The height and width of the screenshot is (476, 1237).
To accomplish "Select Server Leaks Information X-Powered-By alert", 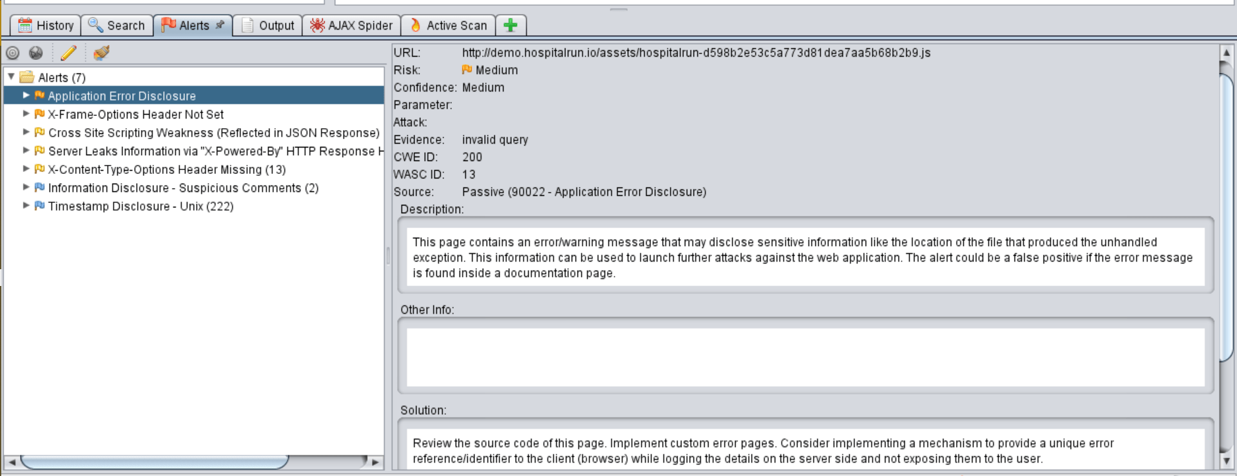I will coord(216,151).
